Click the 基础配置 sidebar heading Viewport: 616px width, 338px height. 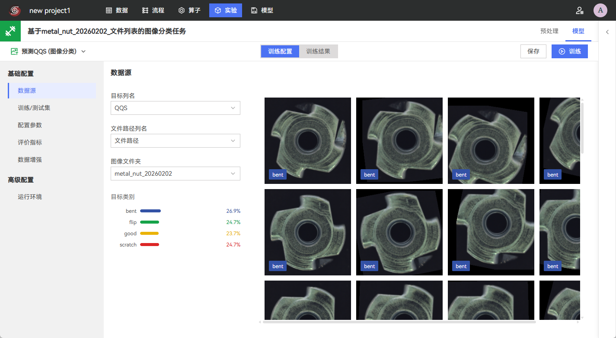click(x=21, y=74)
